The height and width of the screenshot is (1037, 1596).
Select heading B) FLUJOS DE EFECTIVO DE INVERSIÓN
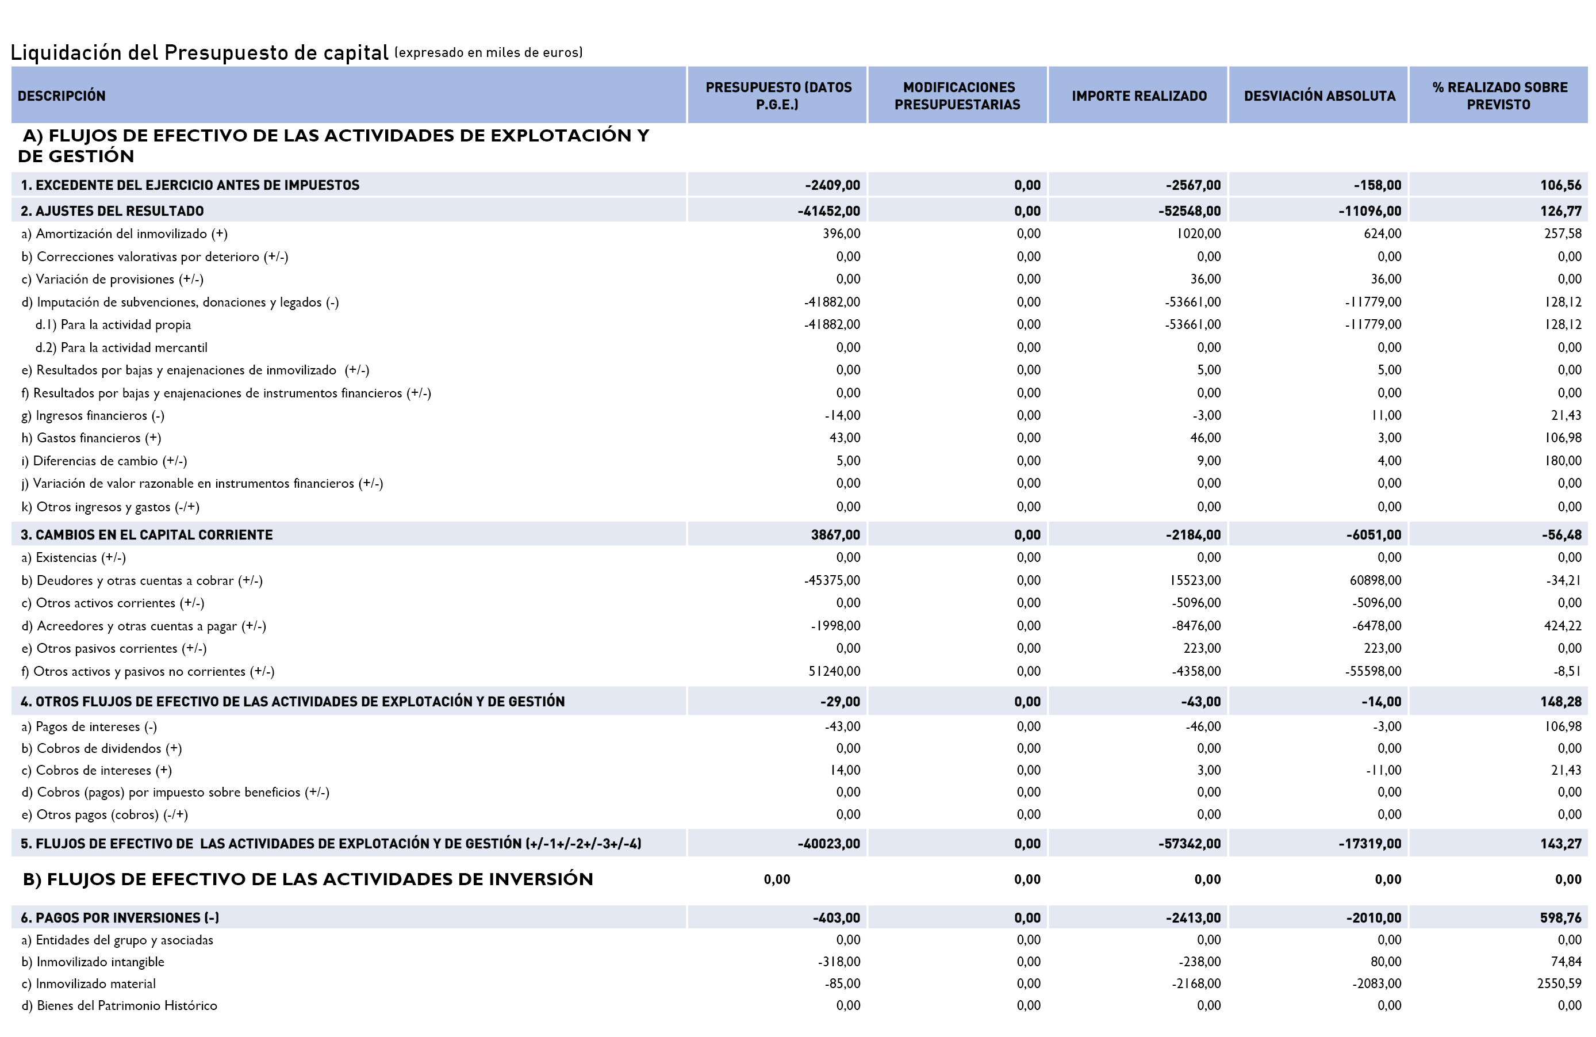pos(308,879)
